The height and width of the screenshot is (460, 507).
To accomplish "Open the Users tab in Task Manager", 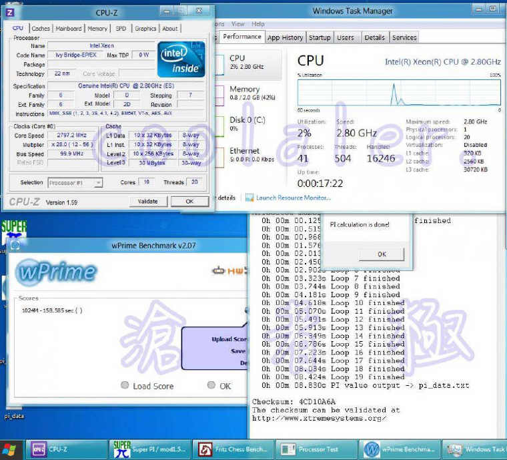I will 346,37.
